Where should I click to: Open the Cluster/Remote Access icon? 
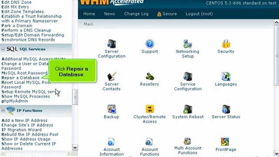click(x=150, y=109)
